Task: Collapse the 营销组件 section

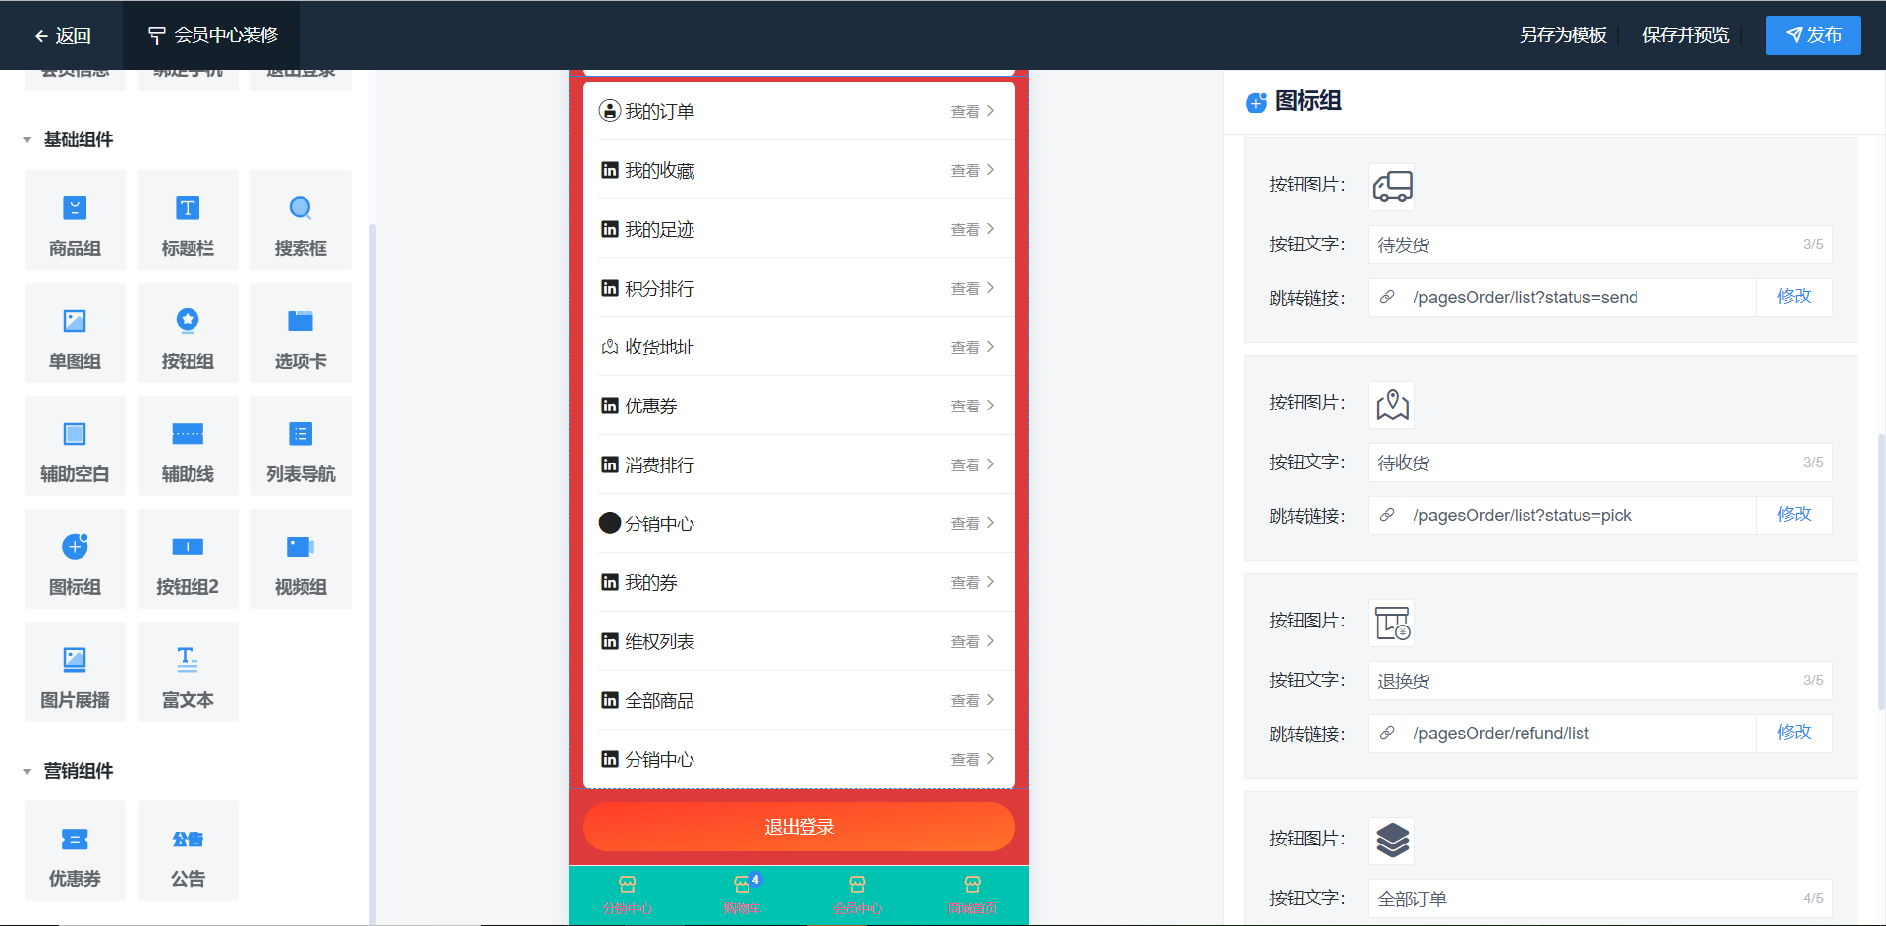Action: pos(28,772)
